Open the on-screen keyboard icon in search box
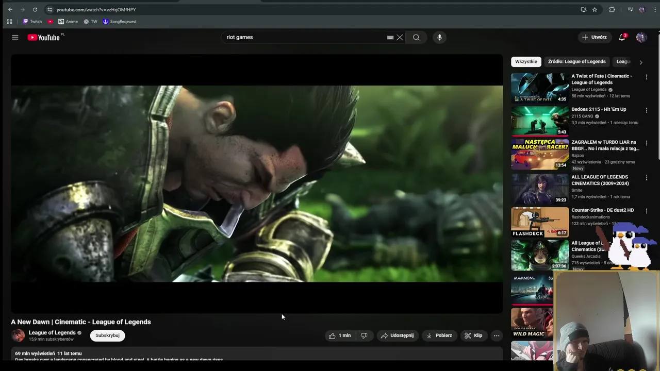The height and width of the screenshot is (371, 660). click(390, 37)
